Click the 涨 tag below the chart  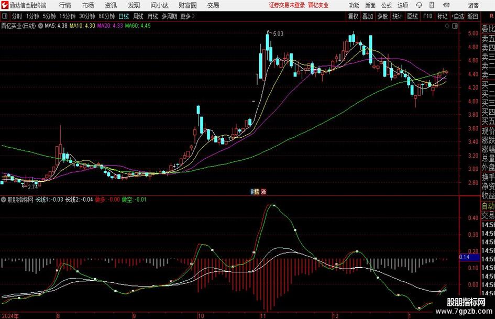click(x=263, y=192)
